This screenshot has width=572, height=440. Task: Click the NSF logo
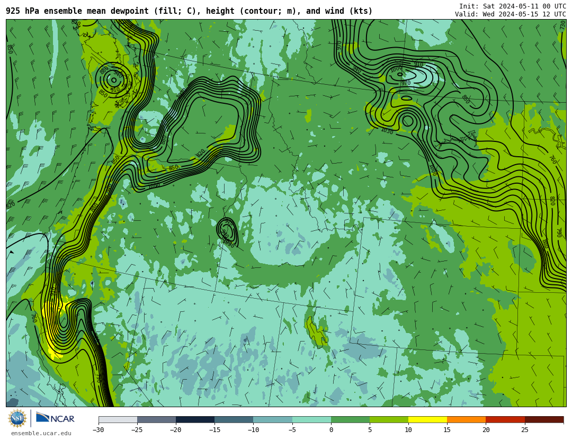pos(17,418)
